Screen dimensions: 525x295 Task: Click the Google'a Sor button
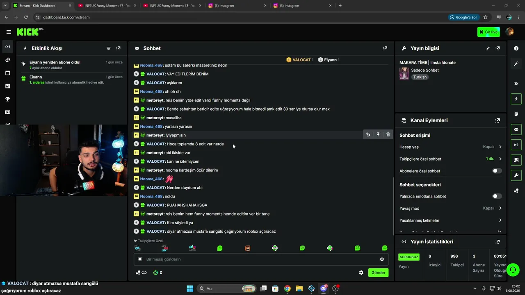(464, 17)
